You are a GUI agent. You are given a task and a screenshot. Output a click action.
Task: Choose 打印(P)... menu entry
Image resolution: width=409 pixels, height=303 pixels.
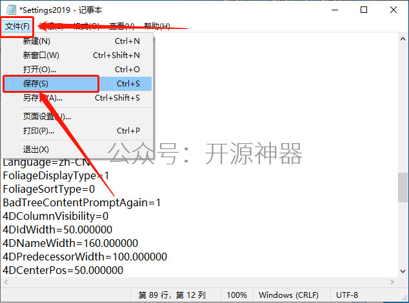pyautogui.click(x=77, y=130)
